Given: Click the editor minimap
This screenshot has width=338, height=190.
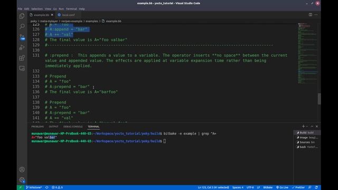Looking at the screenshot, I should click(307, 53).
